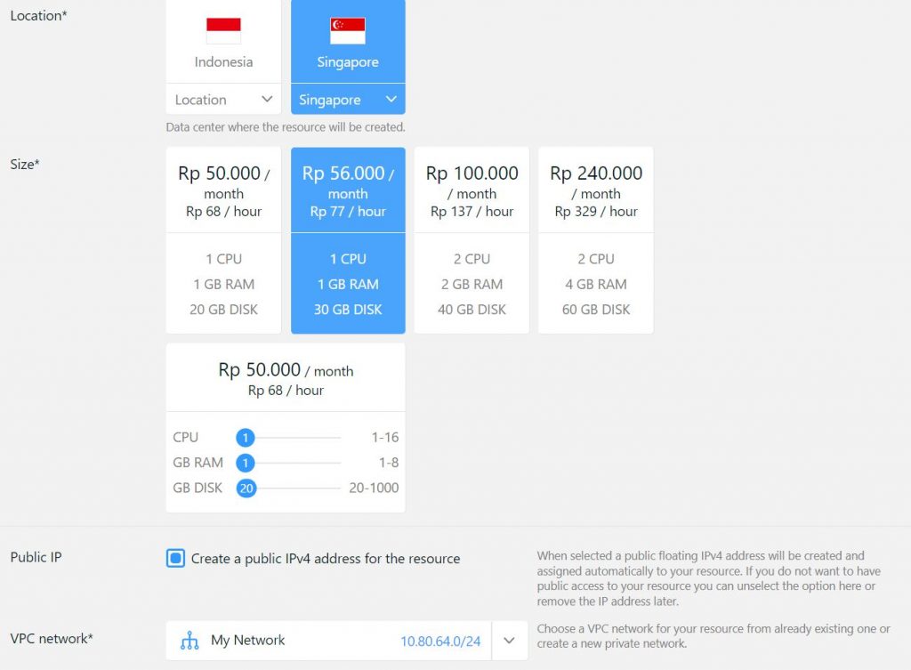Click the GB DISK slider handle showing 20
This screenshot has width=911, height=670.
pyautogui.click(x=247, y=488)
